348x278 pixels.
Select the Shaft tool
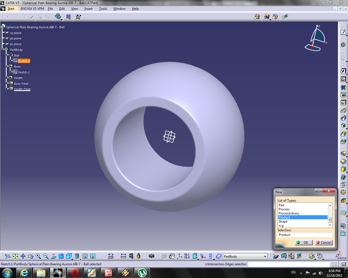point(343,88)
